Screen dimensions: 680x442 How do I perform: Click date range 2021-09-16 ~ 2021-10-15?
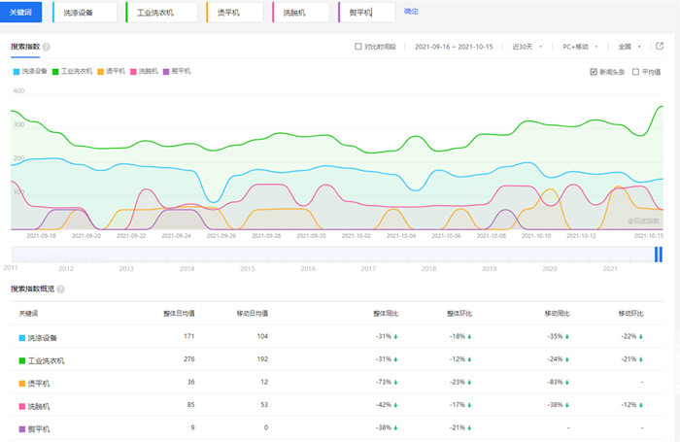point(454,46)
